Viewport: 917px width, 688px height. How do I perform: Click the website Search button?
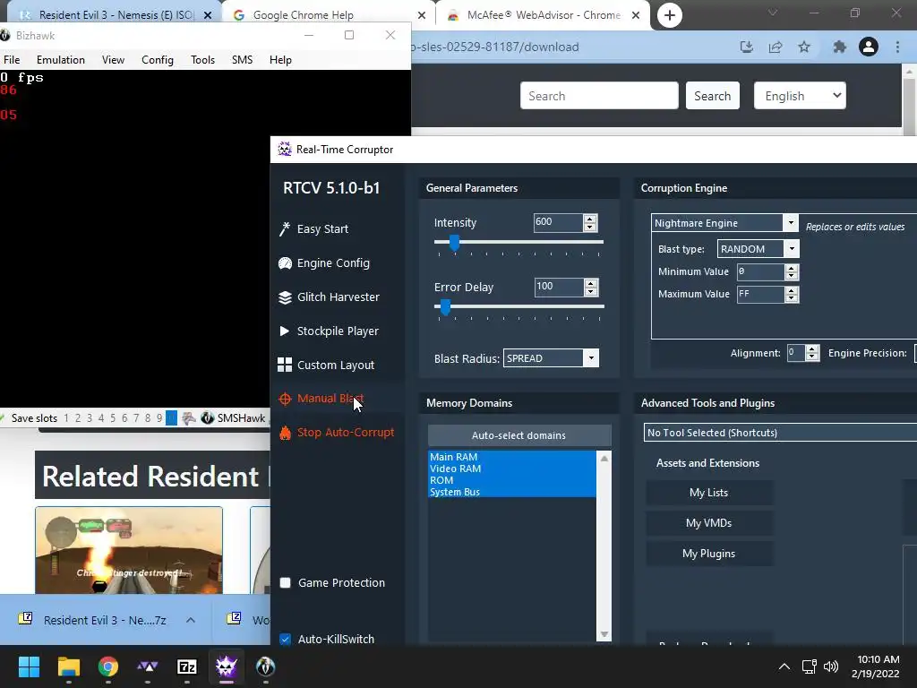click(712, 96)
